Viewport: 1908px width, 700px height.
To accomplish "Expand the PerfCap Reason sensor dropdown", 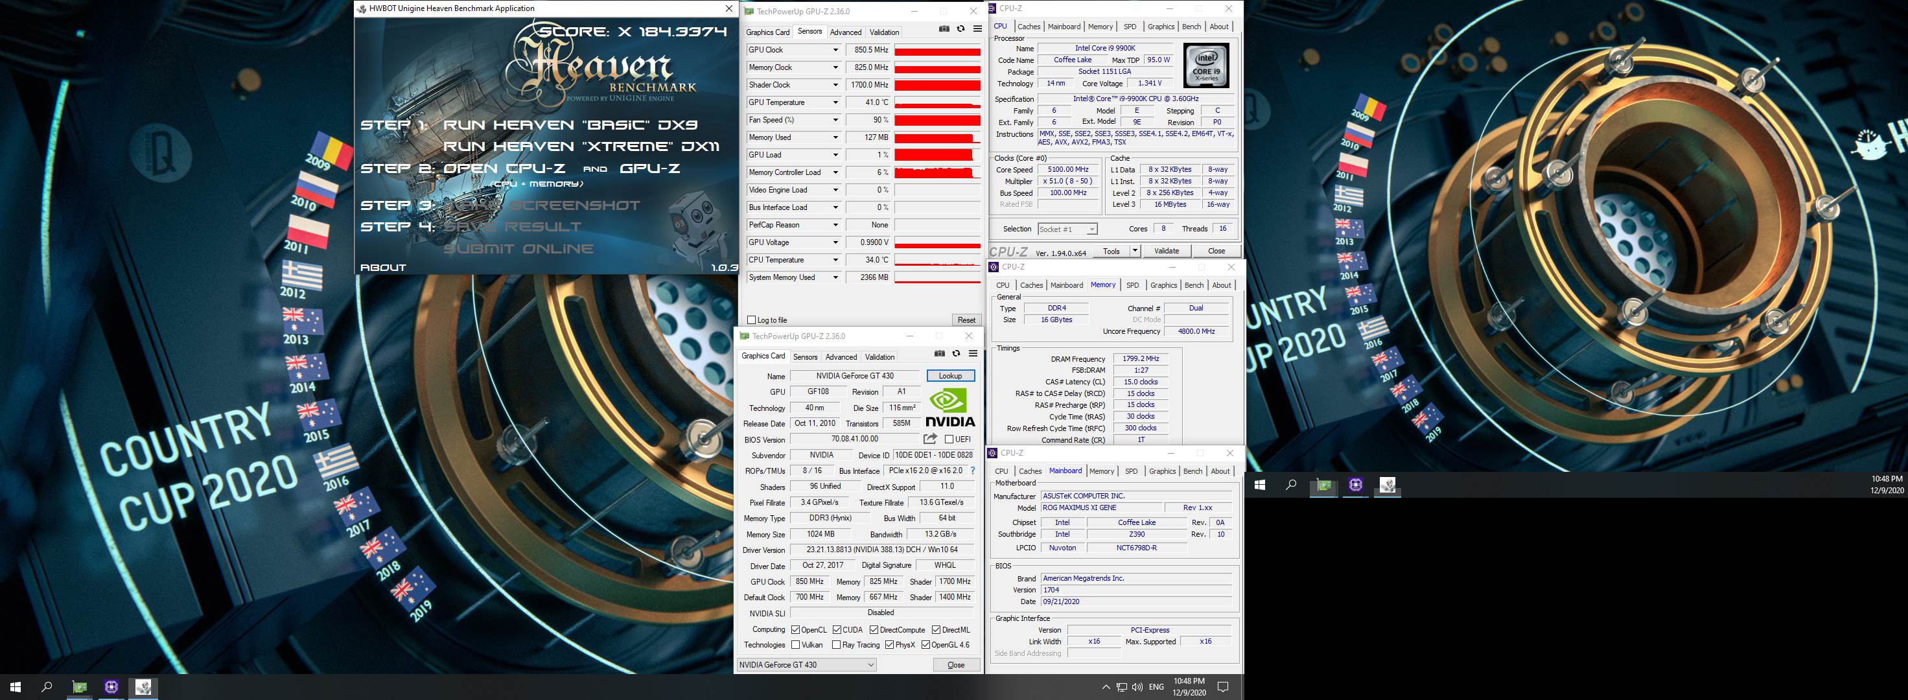I will coord(835,225).
